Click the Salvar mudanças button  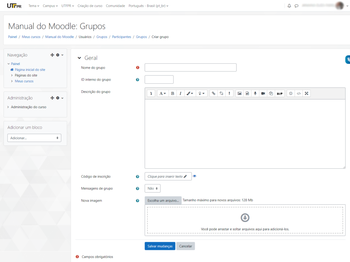[160, 246]
